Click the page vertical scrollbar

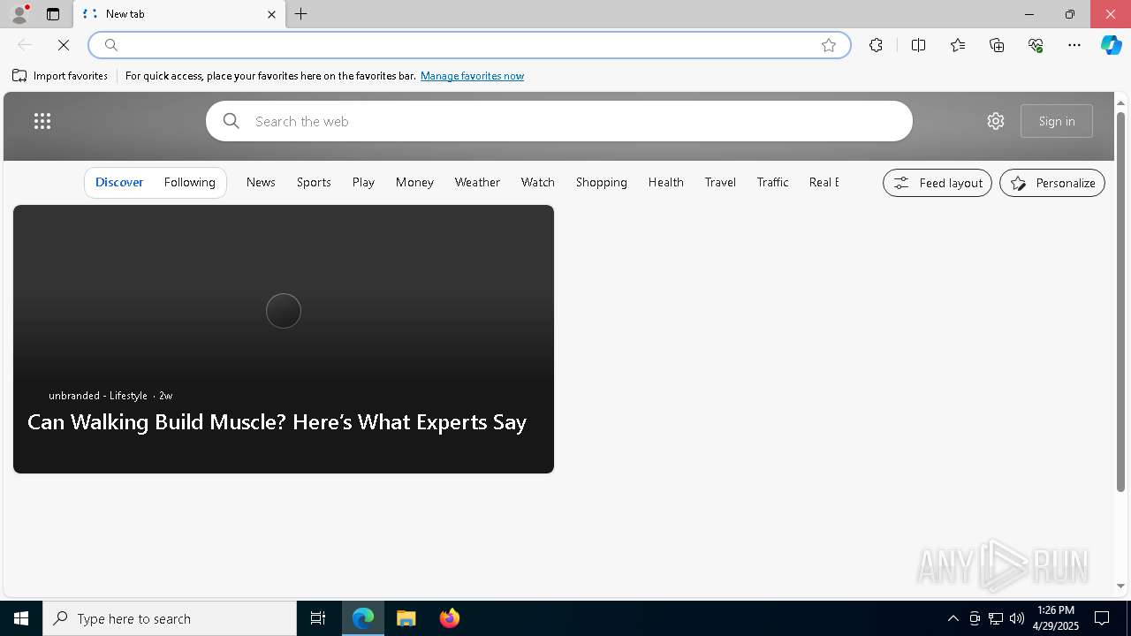(x=1120, y=302)
